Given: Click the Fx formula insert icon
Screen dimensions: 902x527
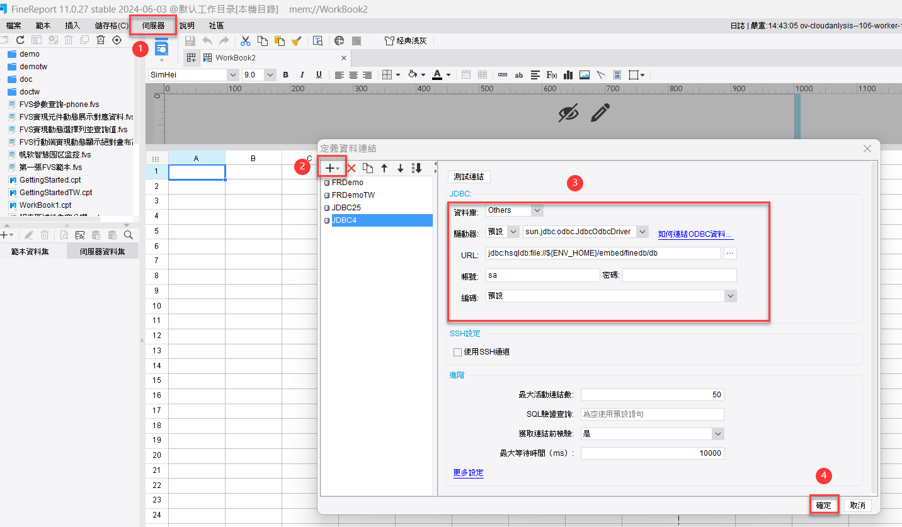Looking at the screenshot, I should (551, 75).
